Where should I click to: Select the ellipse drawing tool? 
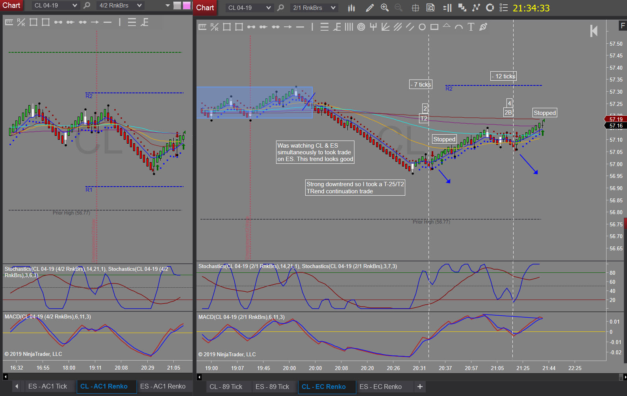[x=422, y=27]
